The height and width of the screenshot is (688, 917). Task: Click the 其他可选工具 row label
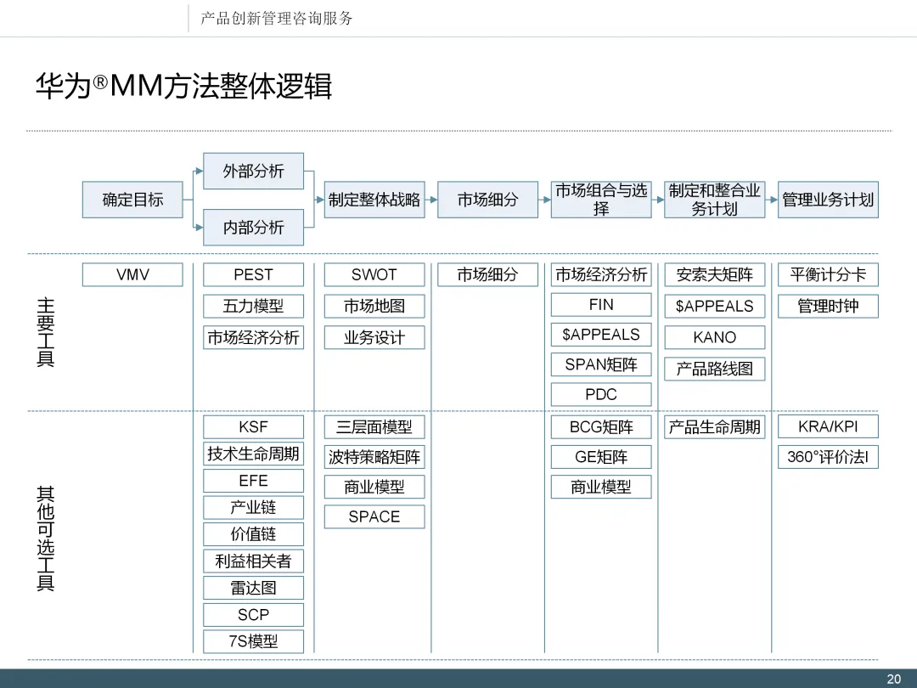pyautogui.click(x=46, y=539)
